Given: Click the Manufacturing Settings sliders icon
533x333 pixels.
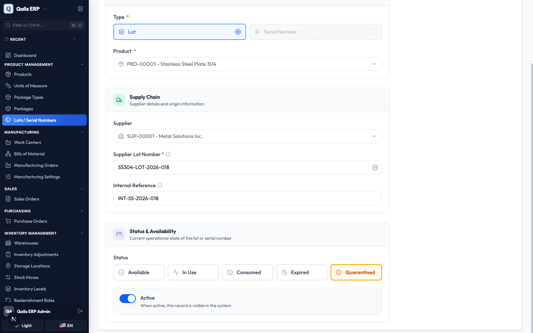Looking at the screenshot, I should pos(8,176).
